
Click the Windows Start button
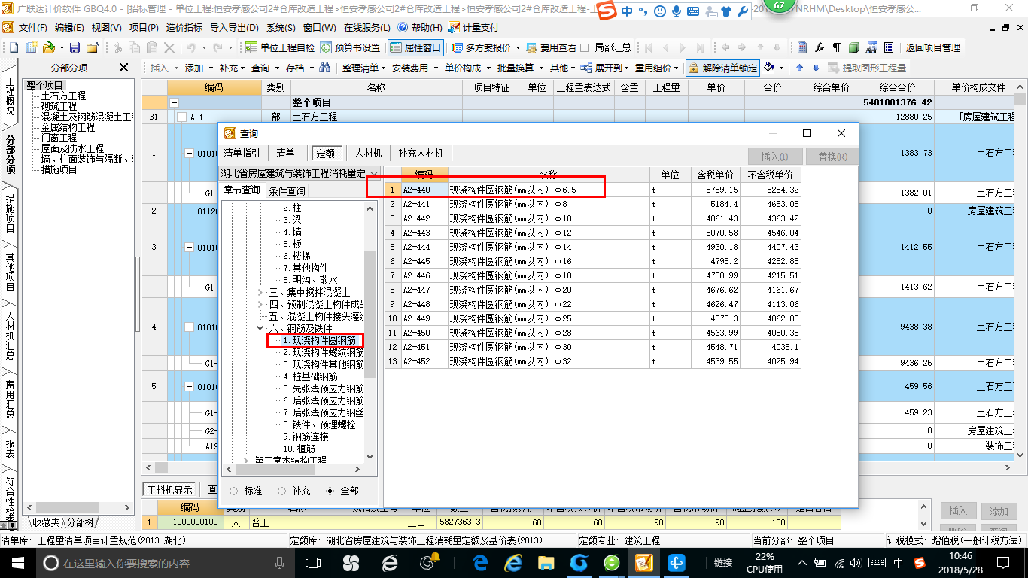coord(17,562)
